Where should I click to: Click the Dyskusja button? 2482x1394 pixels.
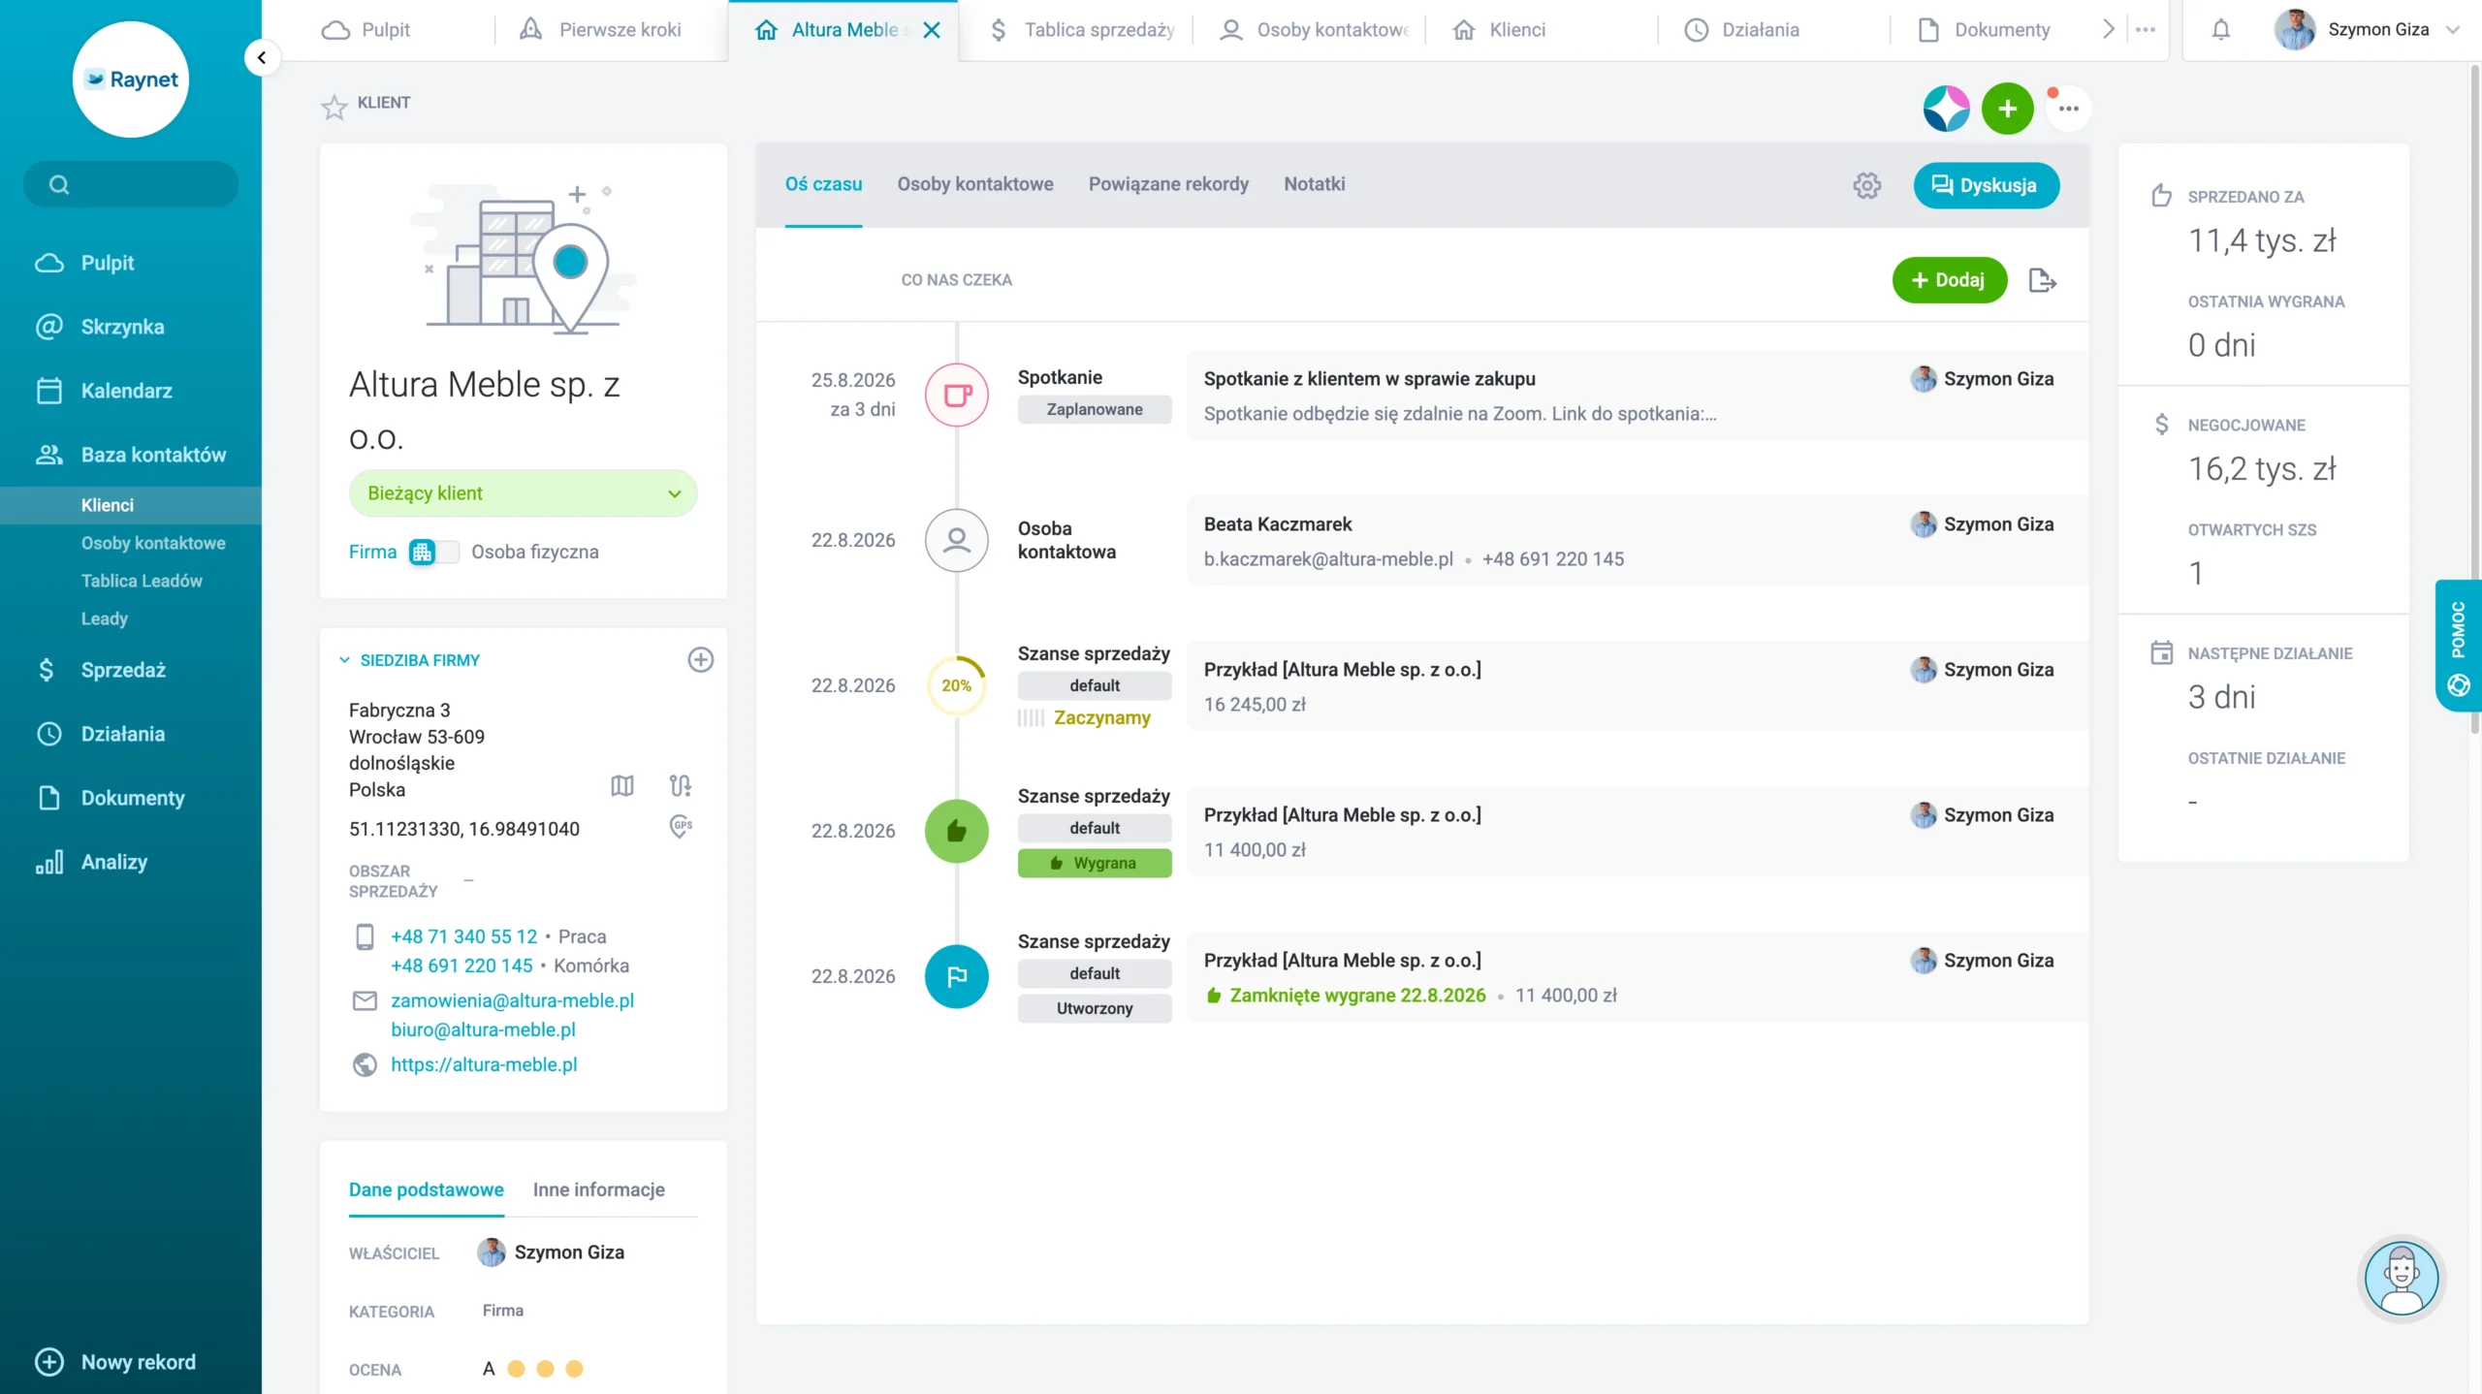1986,185
